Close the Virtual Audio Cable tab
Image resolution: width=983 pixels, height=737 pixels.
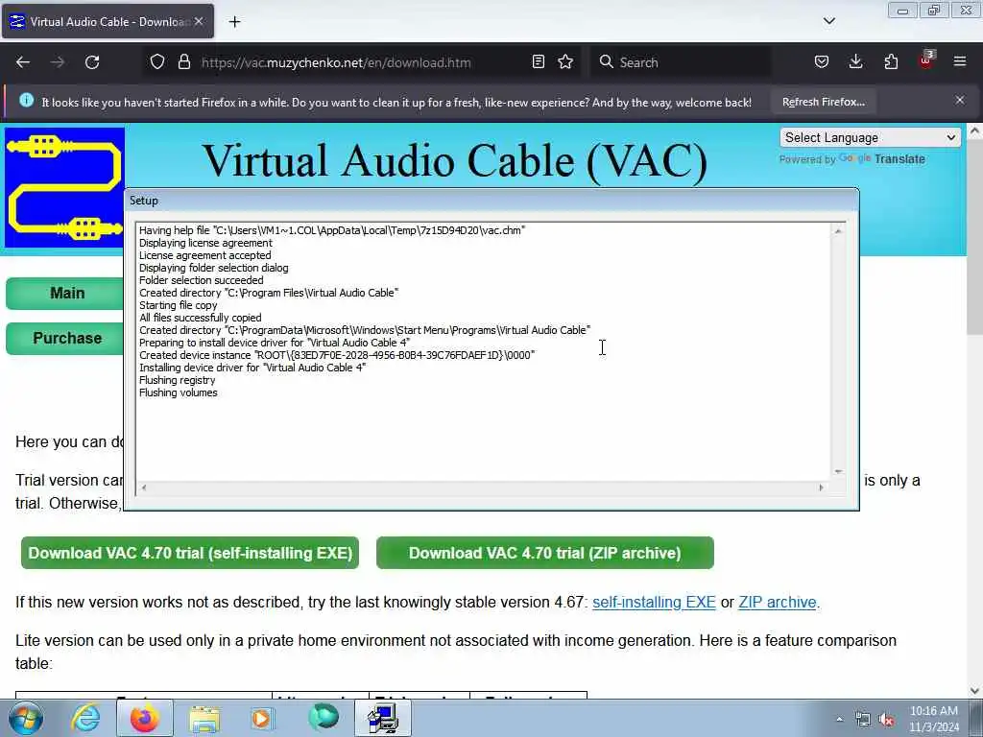(199, 21)
